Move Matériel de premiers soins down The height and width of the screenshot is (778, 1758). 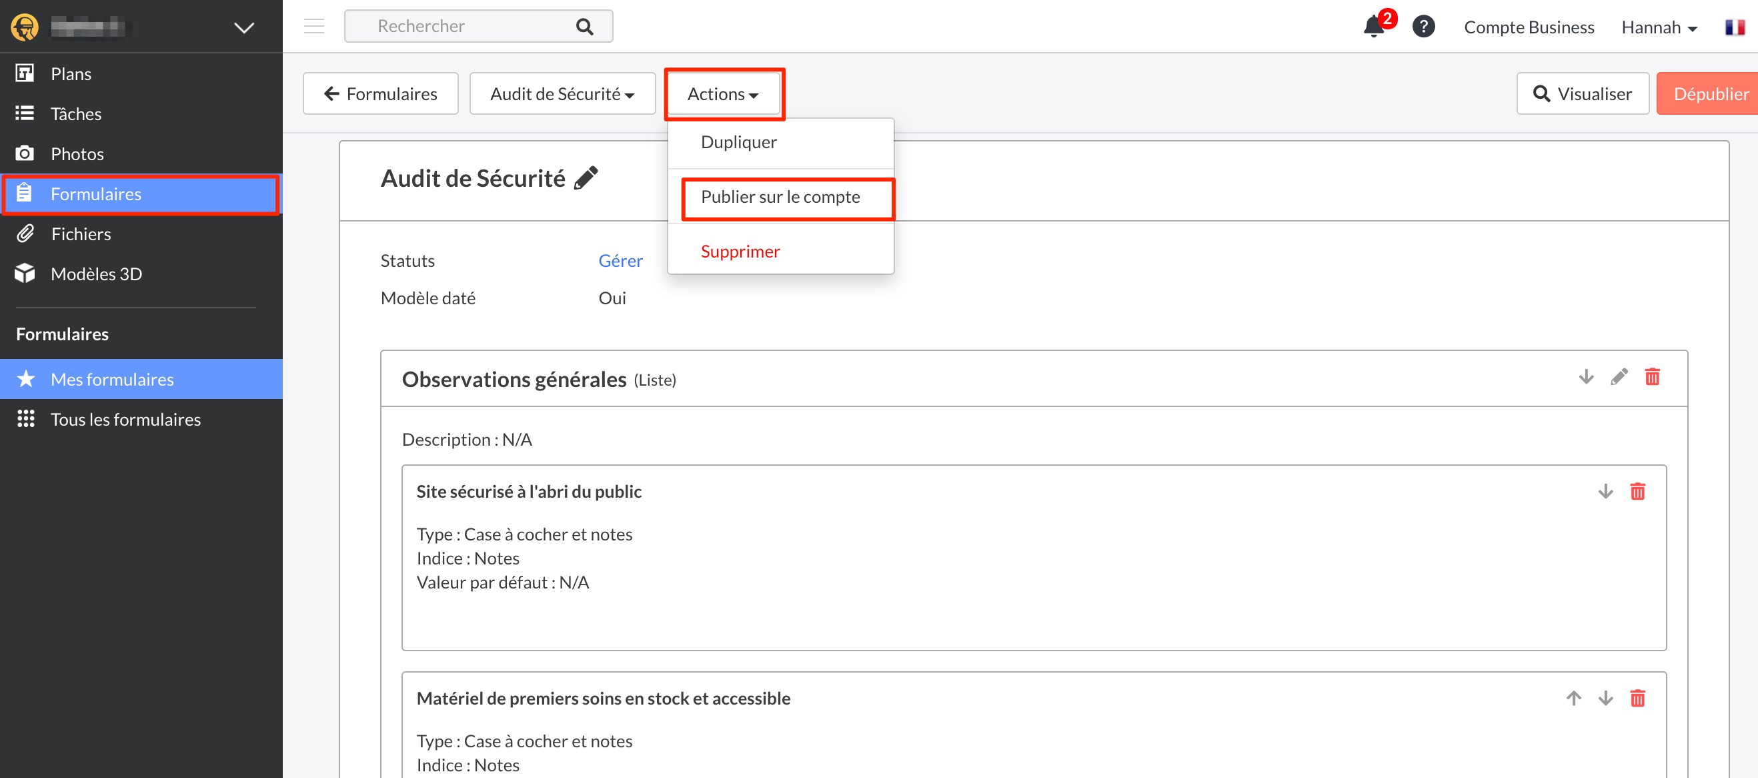click(1605, 698)
